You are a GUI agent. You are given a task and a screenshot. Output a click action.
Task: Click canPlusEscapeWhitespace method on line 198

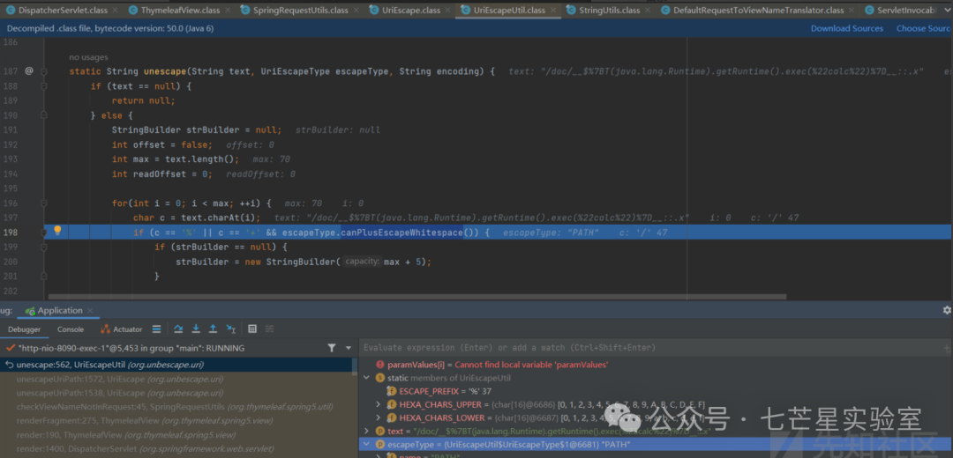[x=401, y=233]
